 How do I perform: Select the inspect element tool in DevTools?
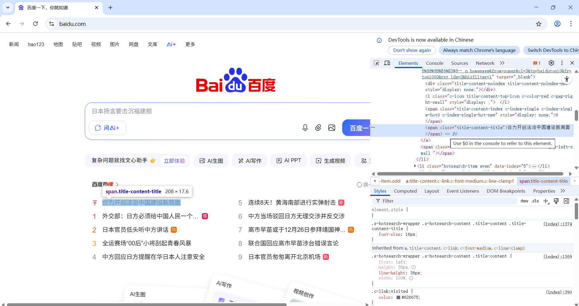click(376, 63)
